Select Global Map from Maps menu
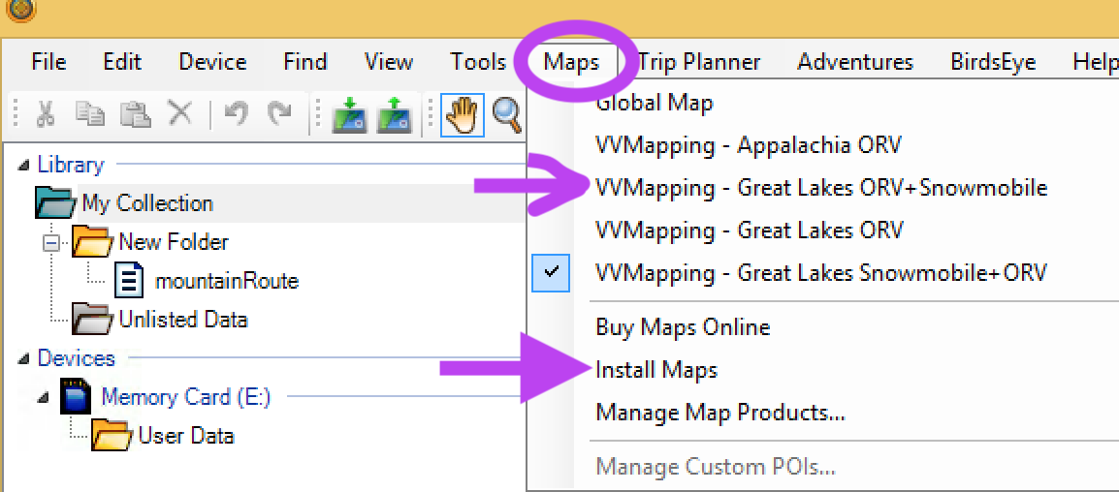This screenshot has width=1119, height=492. click(x=655, y=104)
